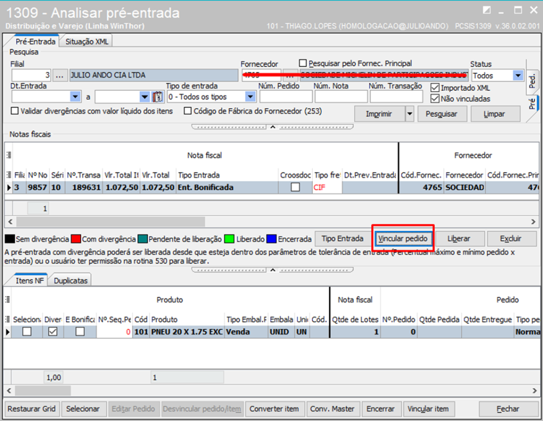Open the calendar picker beside Dt.Entrada

point(157,97)
